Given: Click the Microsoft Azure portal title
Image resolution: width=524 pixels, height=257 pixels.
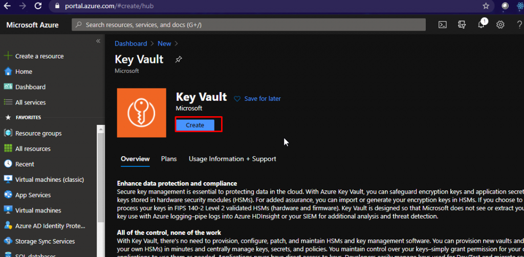Looking at the screenshot, I should 32,25.
